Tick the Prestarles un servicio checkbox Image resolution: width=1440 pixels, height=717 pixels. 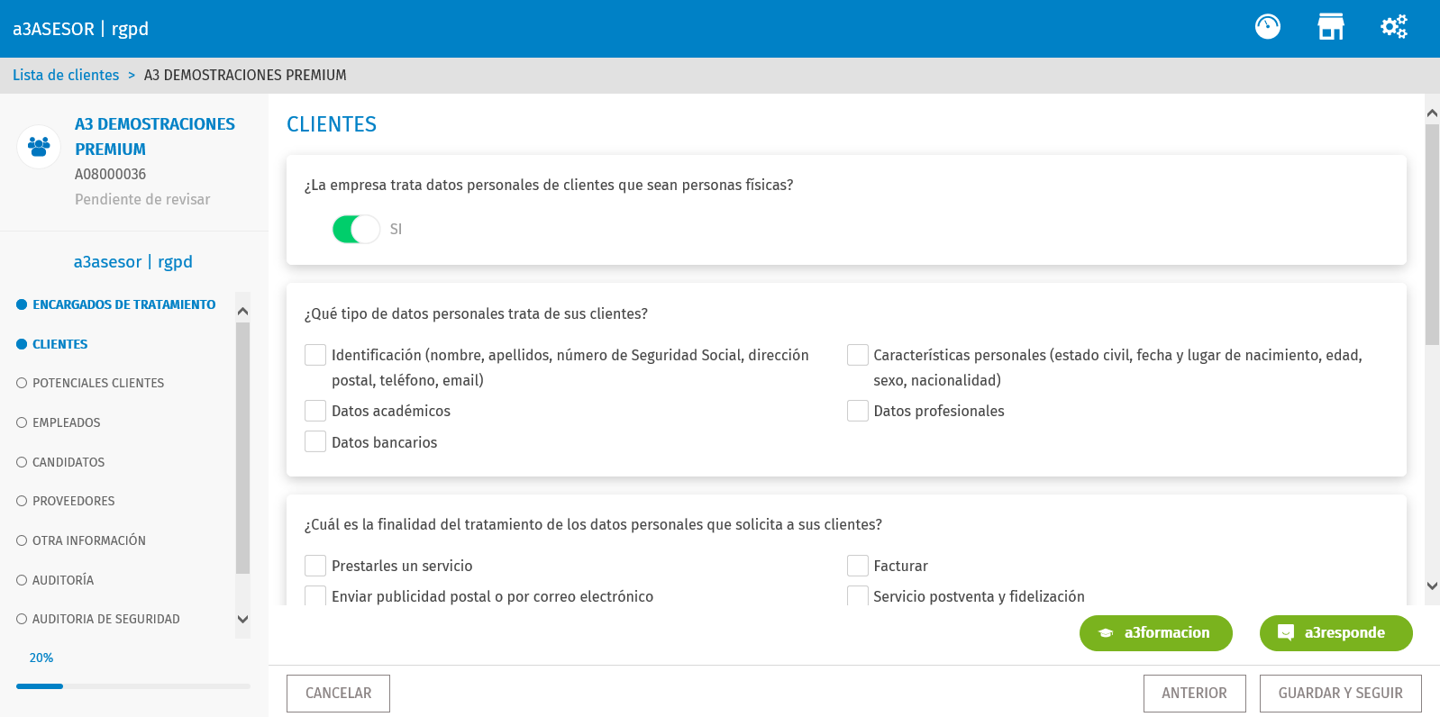tap(315, 566)
